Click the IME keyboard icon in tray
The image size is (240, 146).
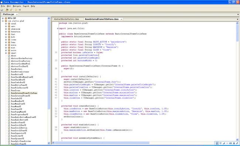(230, 143)
